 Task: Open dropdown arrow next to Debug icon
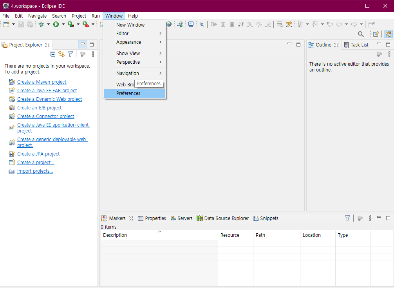(48, 24)
